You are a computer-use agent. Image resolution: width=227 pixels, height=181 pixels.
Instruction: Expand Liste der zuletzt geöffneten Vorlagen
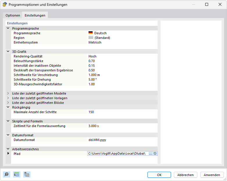click(8, 98)
